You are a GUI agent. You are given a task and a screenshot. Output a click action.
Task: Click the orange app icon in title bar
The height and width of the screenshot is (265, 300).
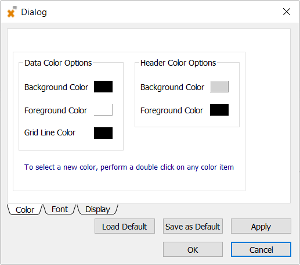click(12, 12)
